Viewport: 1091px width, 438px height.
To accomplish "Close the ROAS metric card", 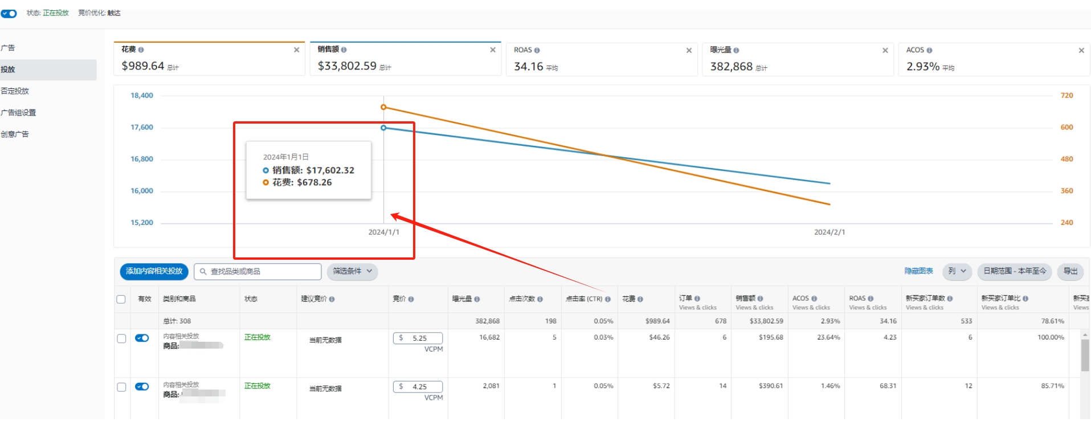I will coord(689,51).
